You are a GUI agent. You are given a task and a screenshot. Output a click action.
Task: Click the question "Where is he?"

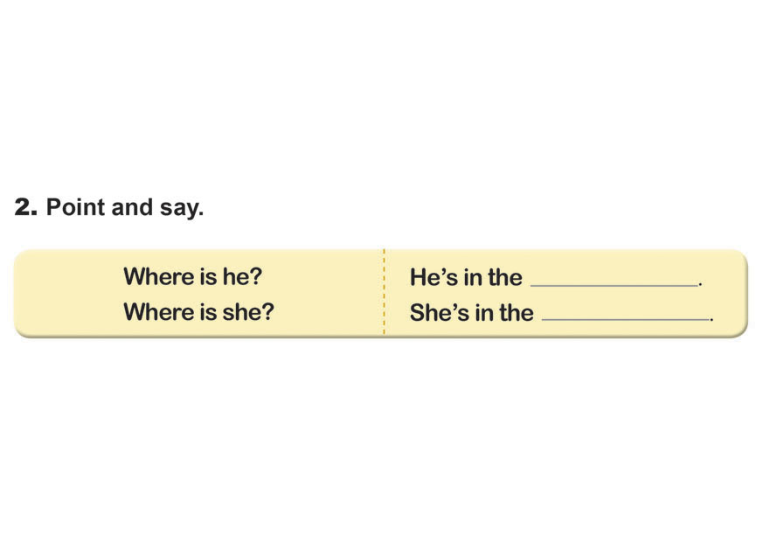click(x=192, y=277)
